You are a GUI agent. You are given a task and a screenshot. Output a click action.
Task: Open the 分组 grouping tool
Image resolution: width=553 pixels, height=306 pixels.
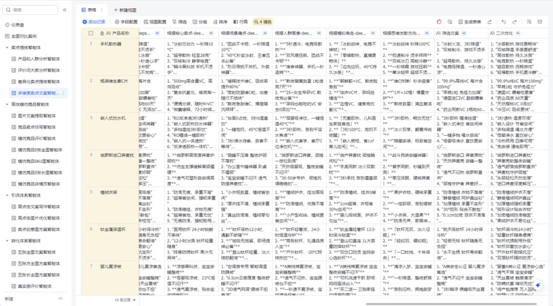pos(200,22)
